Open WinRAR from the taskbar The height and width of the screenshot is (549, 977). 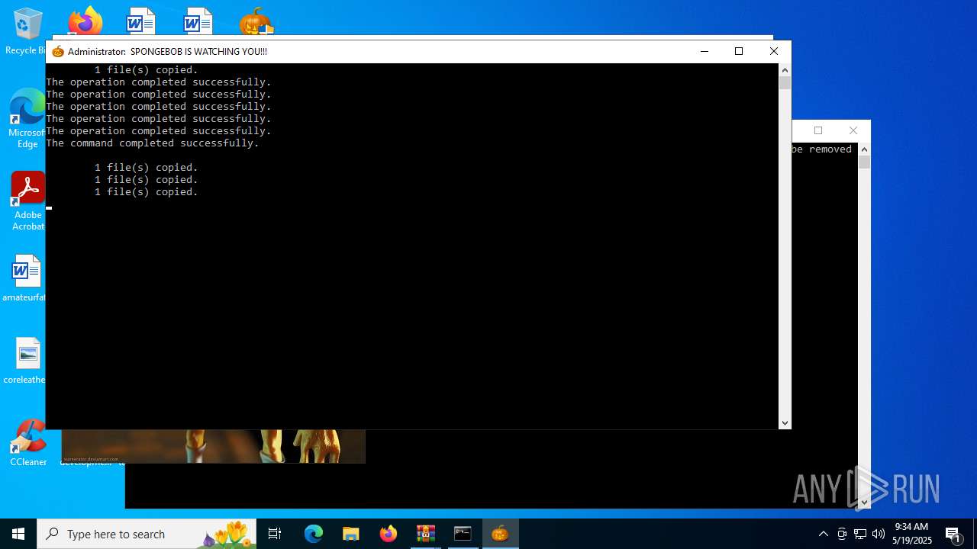click(425, 534)
